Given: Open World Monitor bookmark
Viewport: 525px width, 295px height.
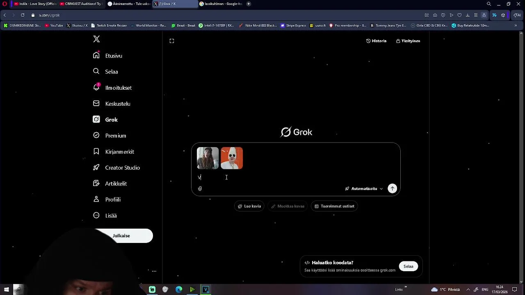Looking at the screenshot, I should pos(148,25).
